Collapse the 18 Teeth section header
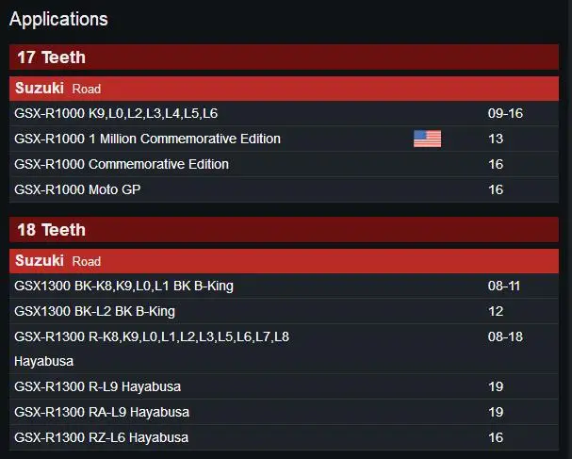 click(284, 230)
